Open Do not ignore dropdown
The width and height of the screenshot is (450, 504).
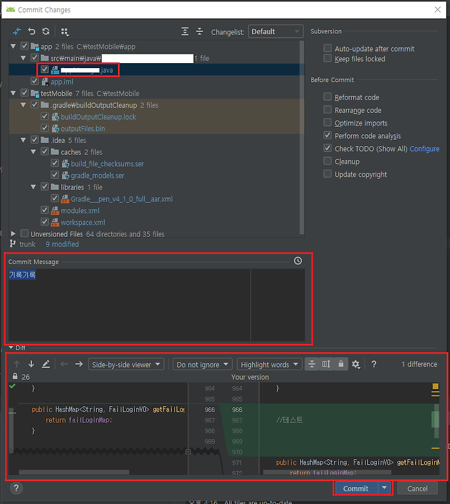pyautogui.click(x=202, y=364)
